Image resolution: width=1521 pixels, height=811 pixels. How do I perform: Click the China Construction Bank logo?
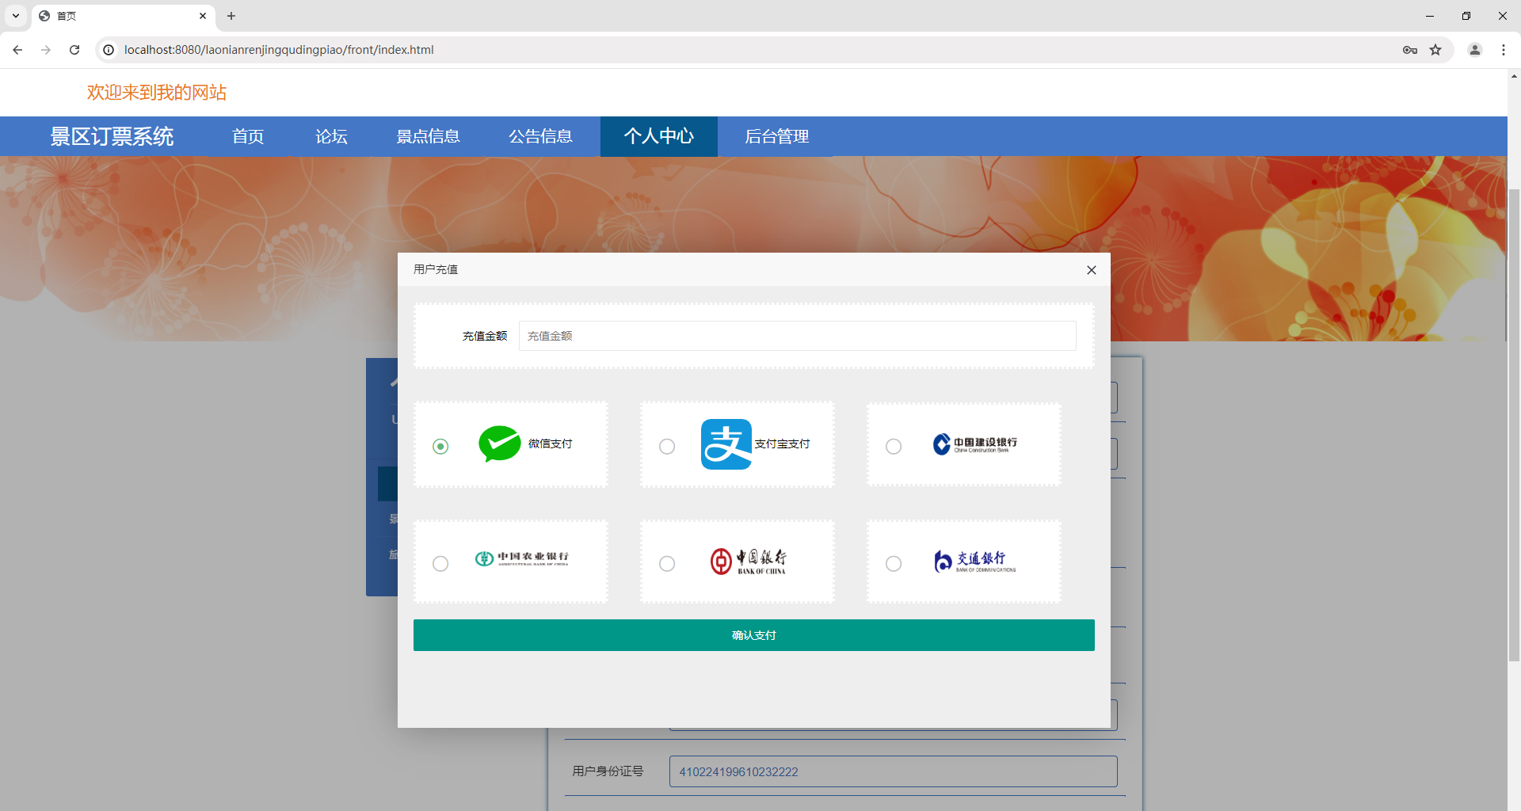coord(975,444)
